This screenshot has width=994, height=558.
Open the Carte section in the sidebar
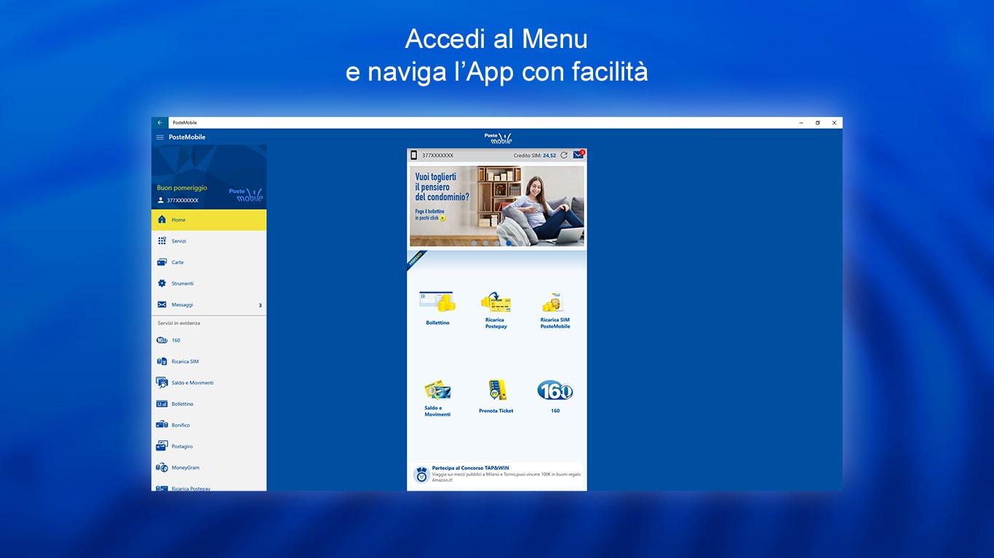click(x=209, y=262)
